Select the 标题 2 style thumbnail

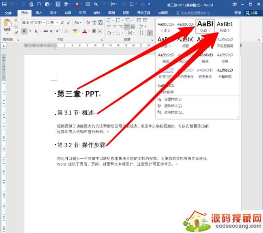tap(225, 26)
